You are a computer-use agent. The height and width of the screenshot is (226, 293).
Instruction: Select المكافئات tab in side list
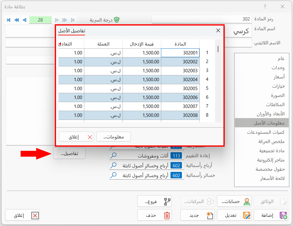(262, 104)
